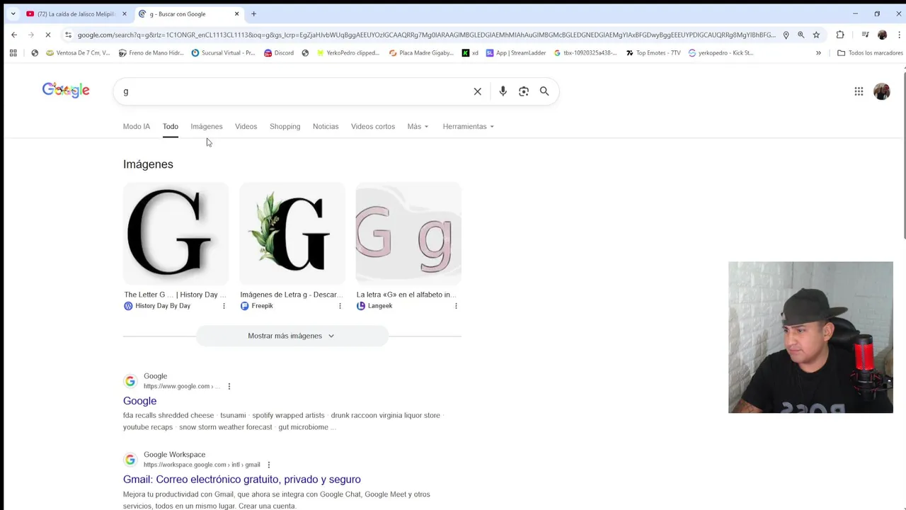The image size is (906, 510).
Task: Open the zoom magnifier icon in address bar
Action: point(801,35)
